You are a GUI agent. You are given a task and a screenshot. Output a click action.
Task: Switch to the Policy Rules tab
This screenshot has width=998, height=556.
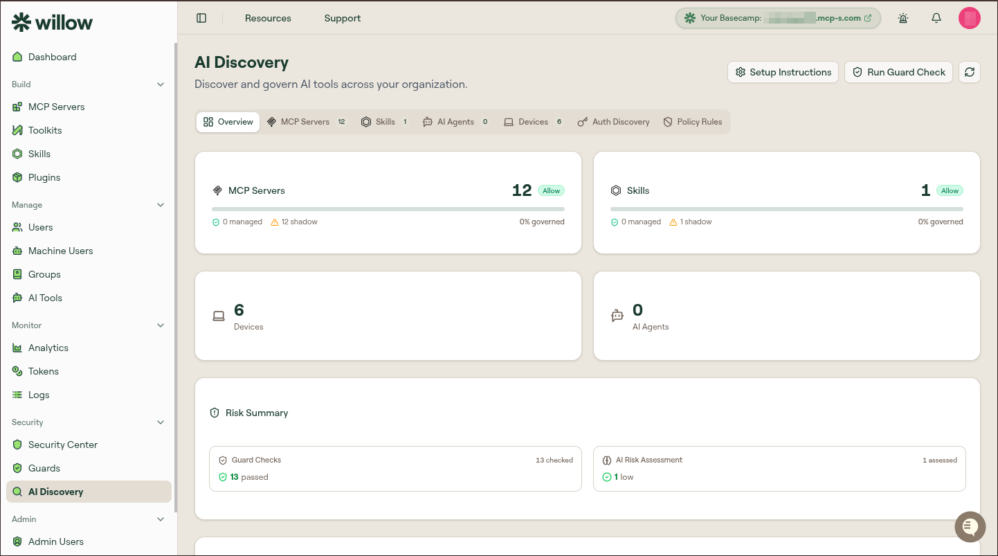click(693, 122)
